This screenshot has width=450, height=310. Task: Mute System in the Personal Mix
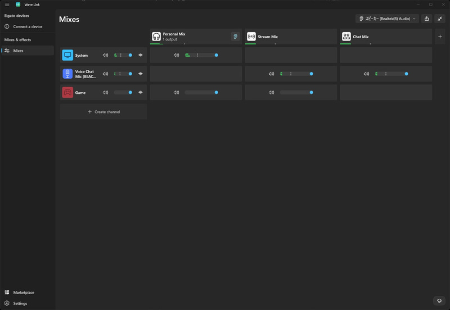(x=176, y=55)
